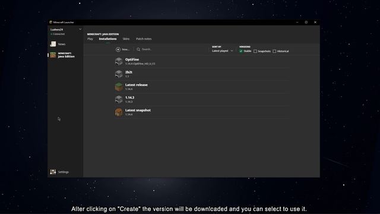Enable the Snapshots versions checkbox
Image resolution: width=380 pixels, height=214 pixels.
pyautogui.click(x=255, y=51)
